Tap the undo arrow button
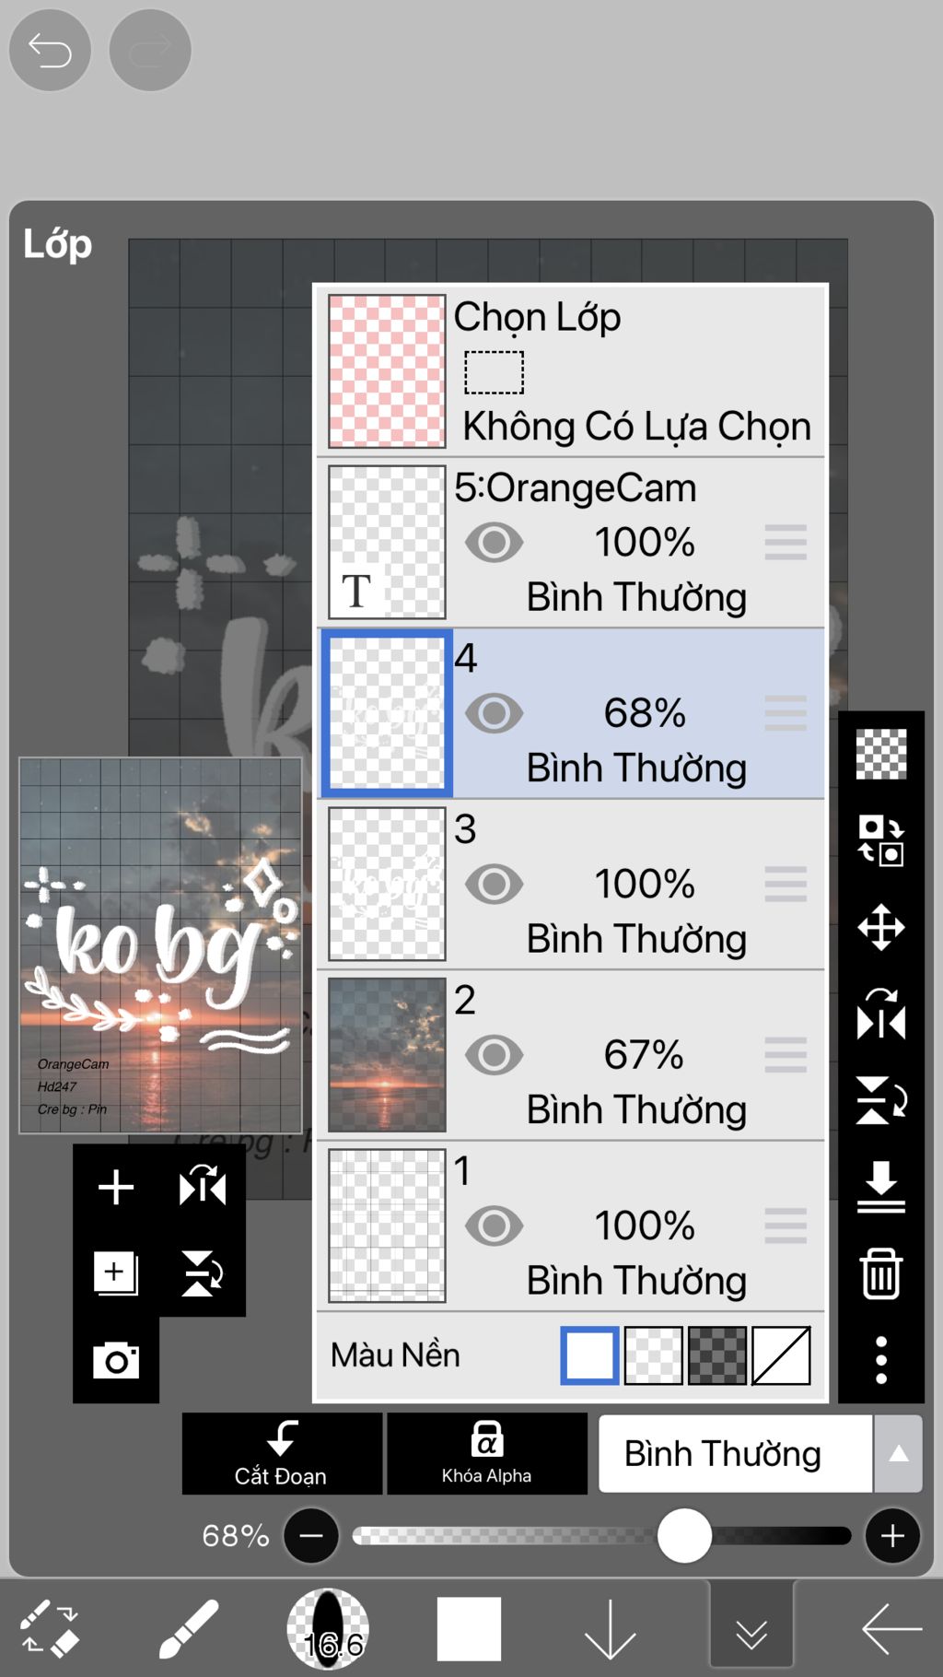The height and width of the screenshot is (1677, 943). [x=50, y=50]
